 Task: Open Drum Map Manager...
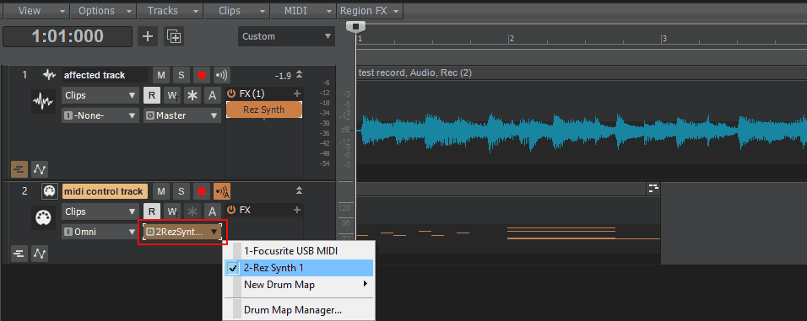[299, 310]
